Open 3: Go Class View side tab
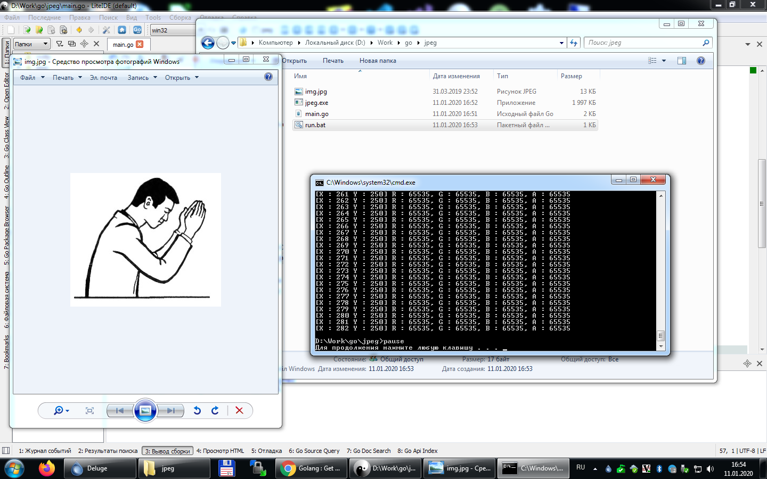Screen dimensions: 767x479 click(6, 137)
